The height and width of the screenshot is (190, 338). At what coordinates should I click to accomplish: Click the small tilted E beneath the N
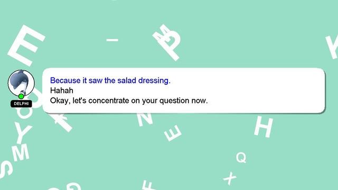click(x=173, y=133)
